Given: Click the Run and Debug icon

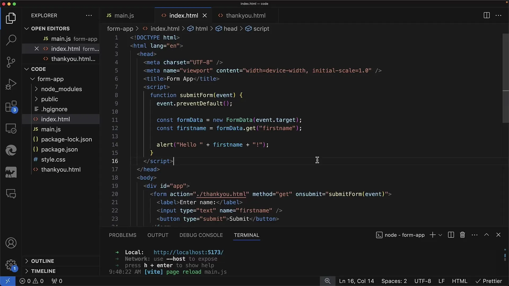Looking at the screenshot, I should pos(11,84).
